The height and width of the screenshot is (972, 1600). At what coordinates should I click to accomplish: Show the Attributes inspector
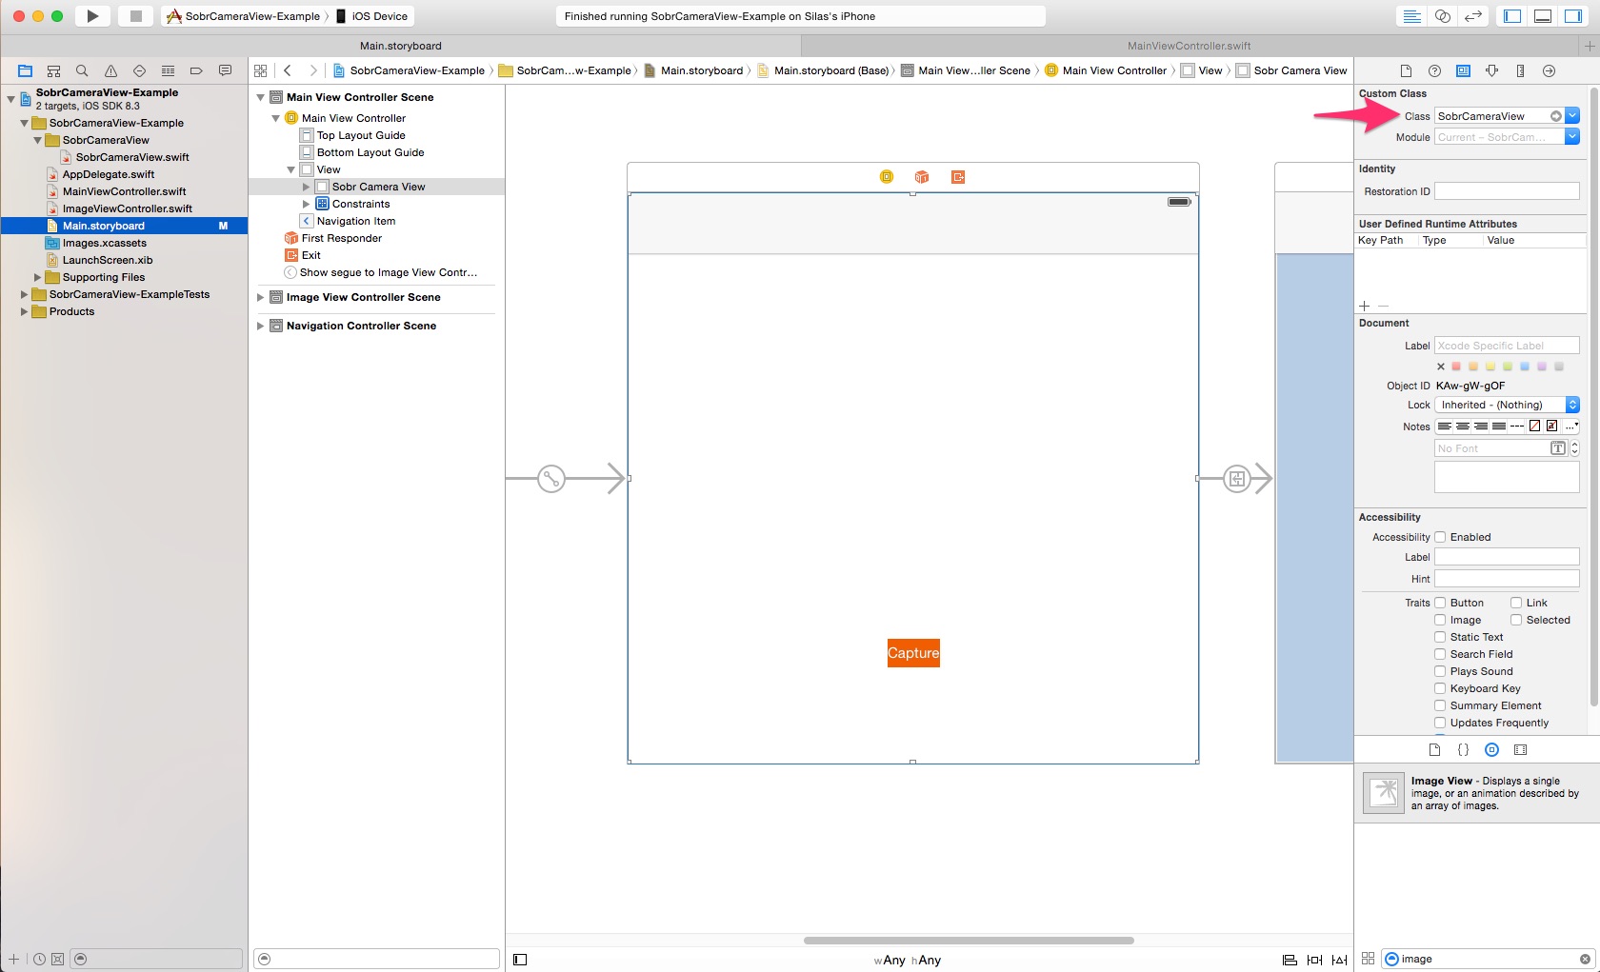pos(1491,70)
